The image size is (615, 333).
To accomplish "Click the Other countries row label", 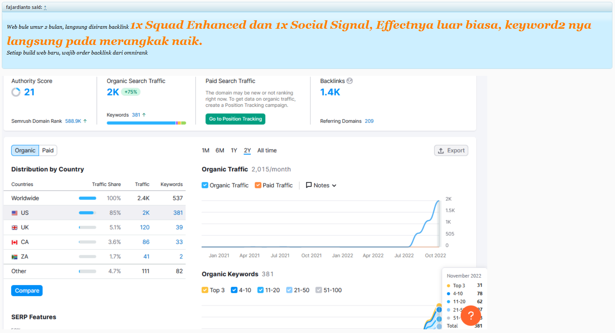I will click(19, 271).
